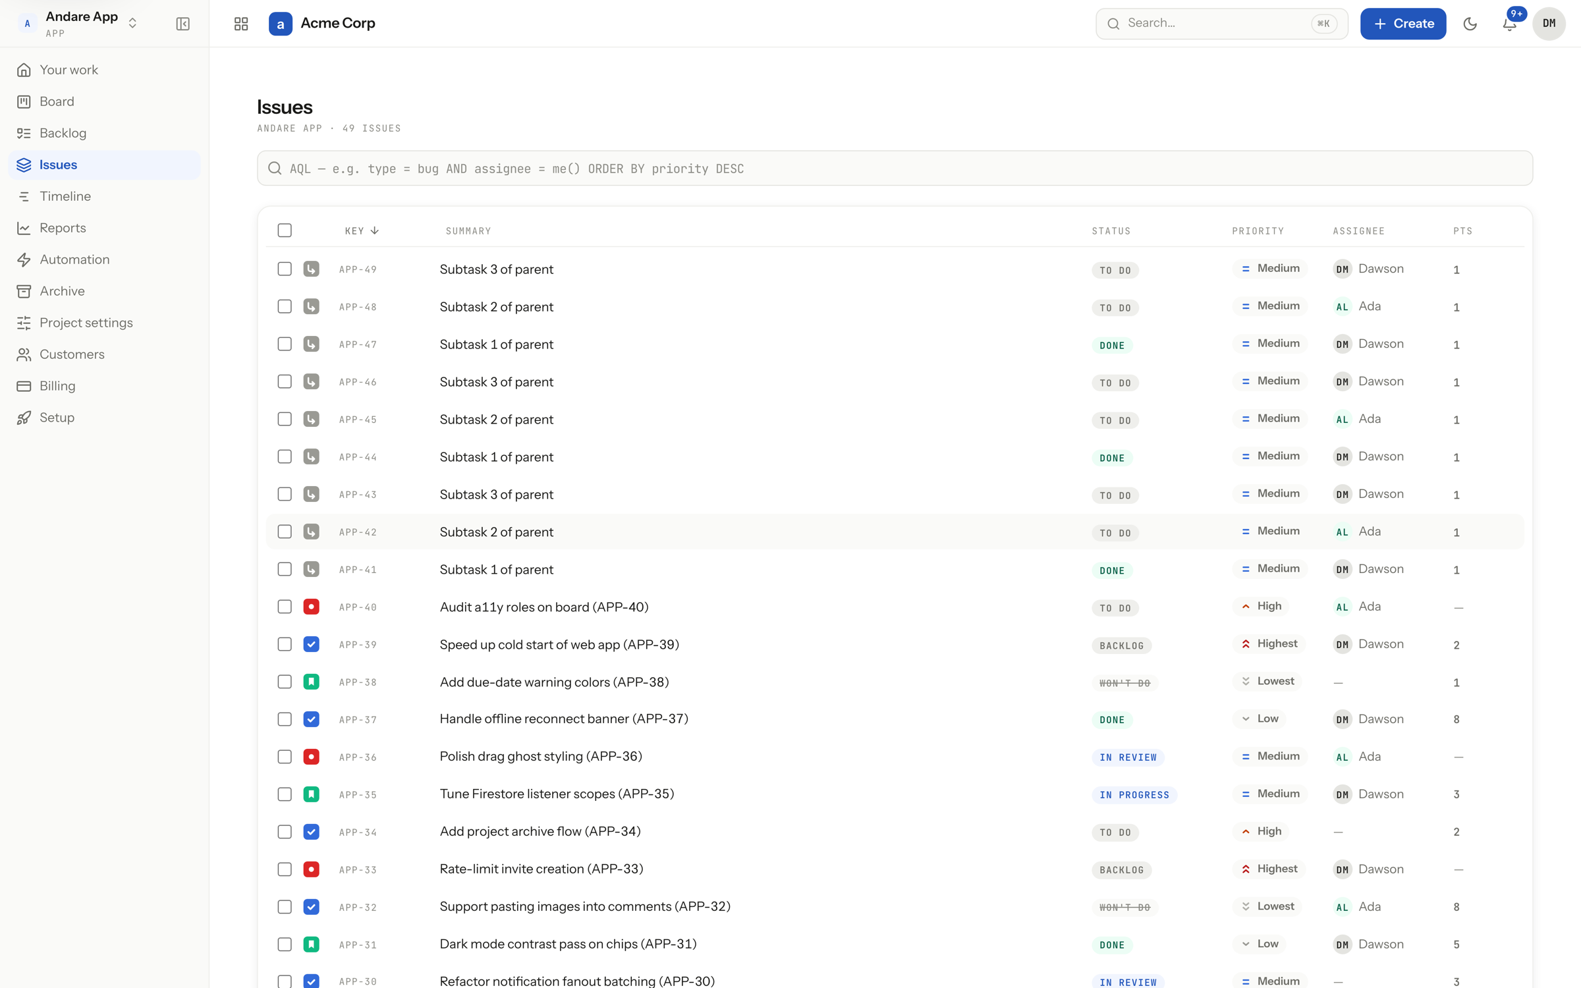
Task: Open issue Audit a11y roles on board
Action: click(544, 607)
